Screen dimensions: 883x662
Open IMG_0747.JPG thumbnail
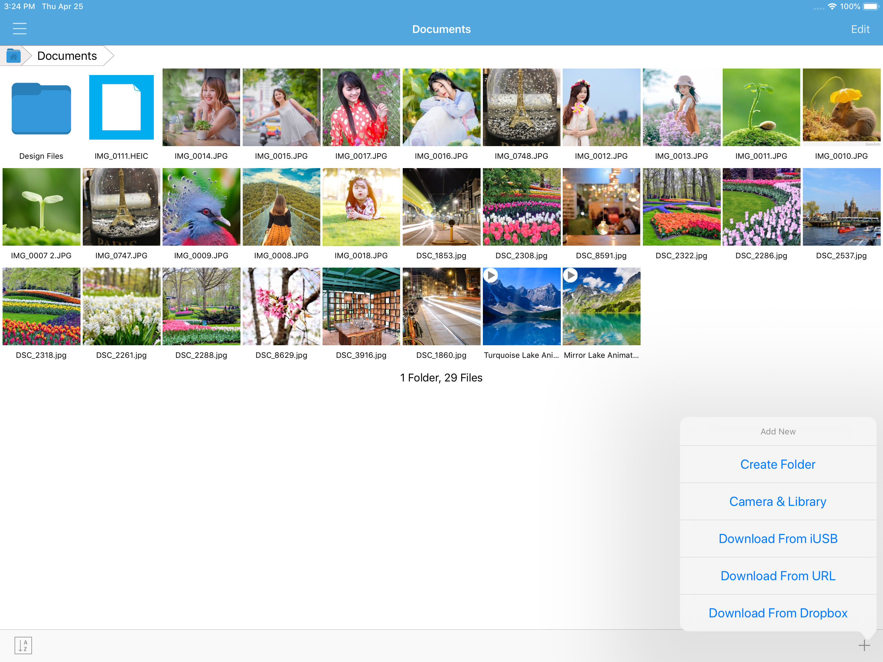(x=121, y=207)
